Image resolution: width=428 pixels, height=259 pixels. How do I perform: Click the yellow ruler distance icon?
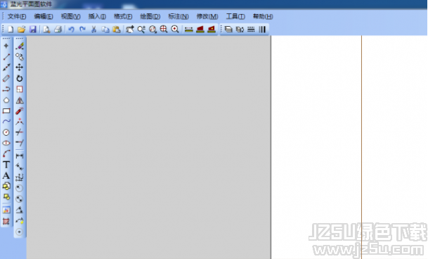[188, 30]
